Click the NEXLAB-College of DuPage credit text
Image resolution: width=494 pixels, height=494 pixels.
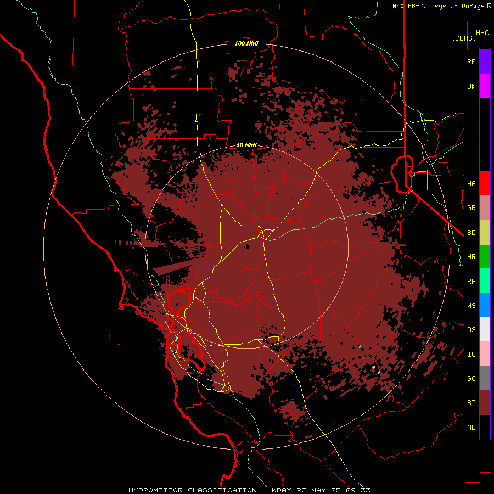click(x=438, y=6)
